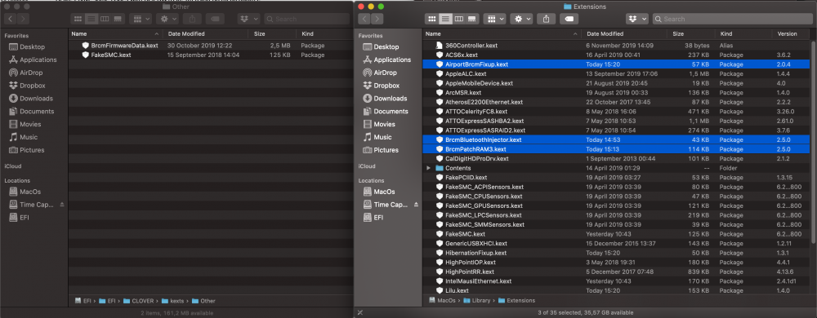Screen dimensions: 817x318
Task: Open Documents in Extensions window sidebar
Action: 386,111
